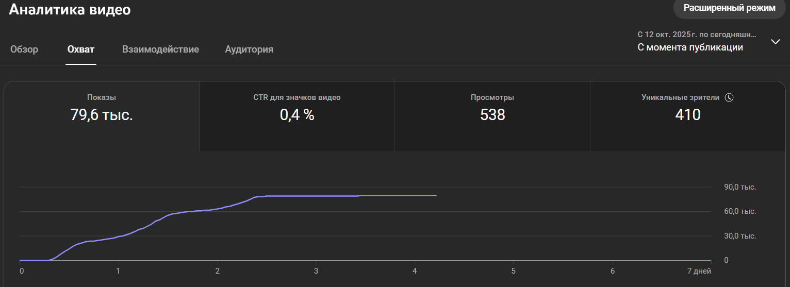The image size is (790, 287).
Task: Click the day 5 label on the x-axis
Action: pyautogui.click(x=513, y=271)
